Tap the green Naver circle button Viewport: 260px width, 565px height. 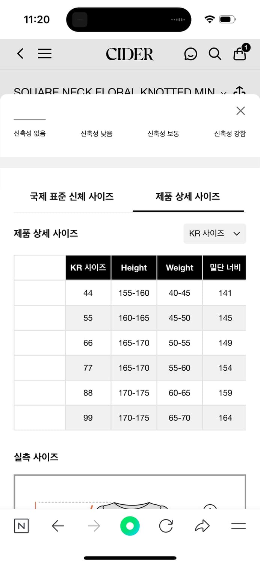[x=130, y=526]
